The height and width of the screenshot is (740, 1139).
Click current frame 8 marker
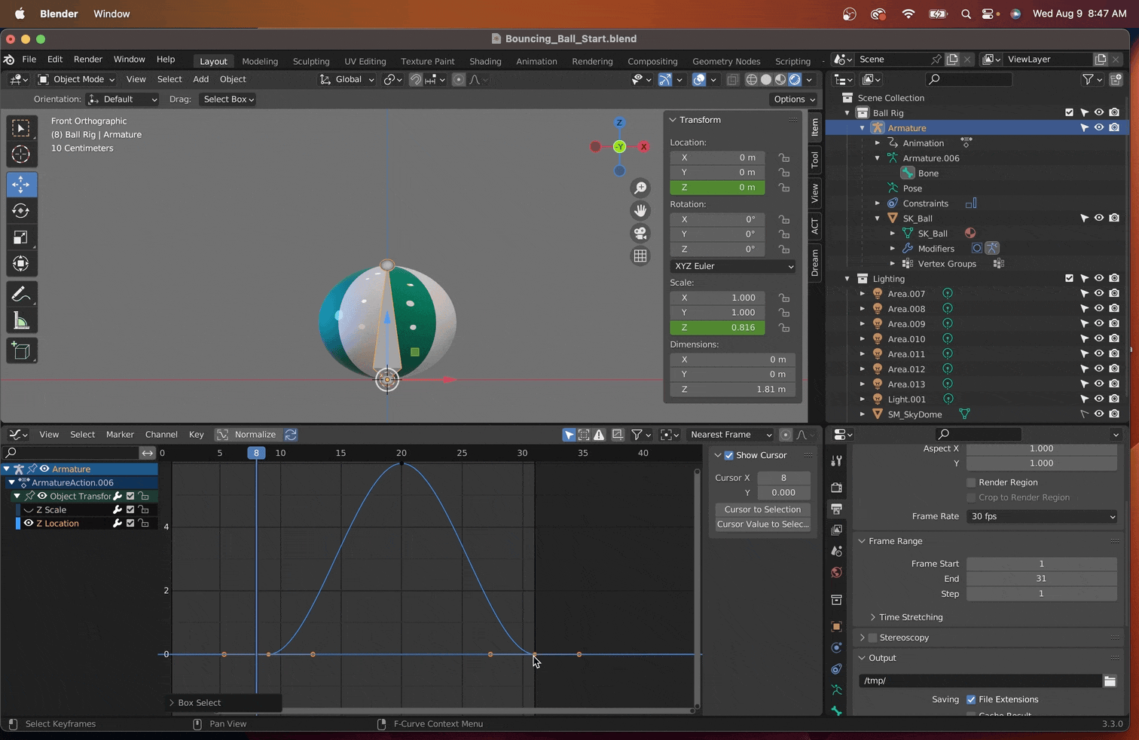[256, 453]
